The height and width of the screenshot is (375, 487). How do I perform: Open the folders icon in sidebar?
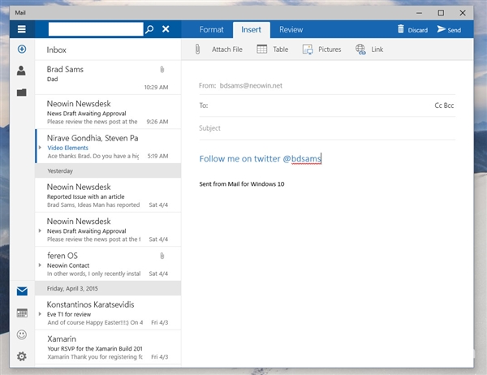(21, 92)
